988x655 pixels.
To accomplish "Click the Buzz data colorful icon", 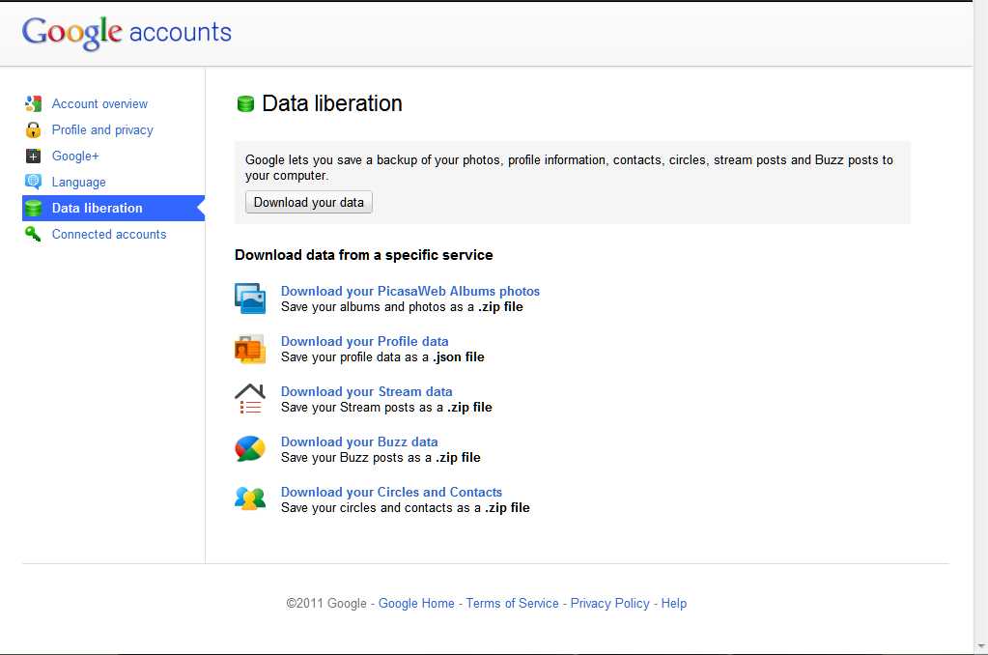I will pyautogui.click(x=250, y=449).
